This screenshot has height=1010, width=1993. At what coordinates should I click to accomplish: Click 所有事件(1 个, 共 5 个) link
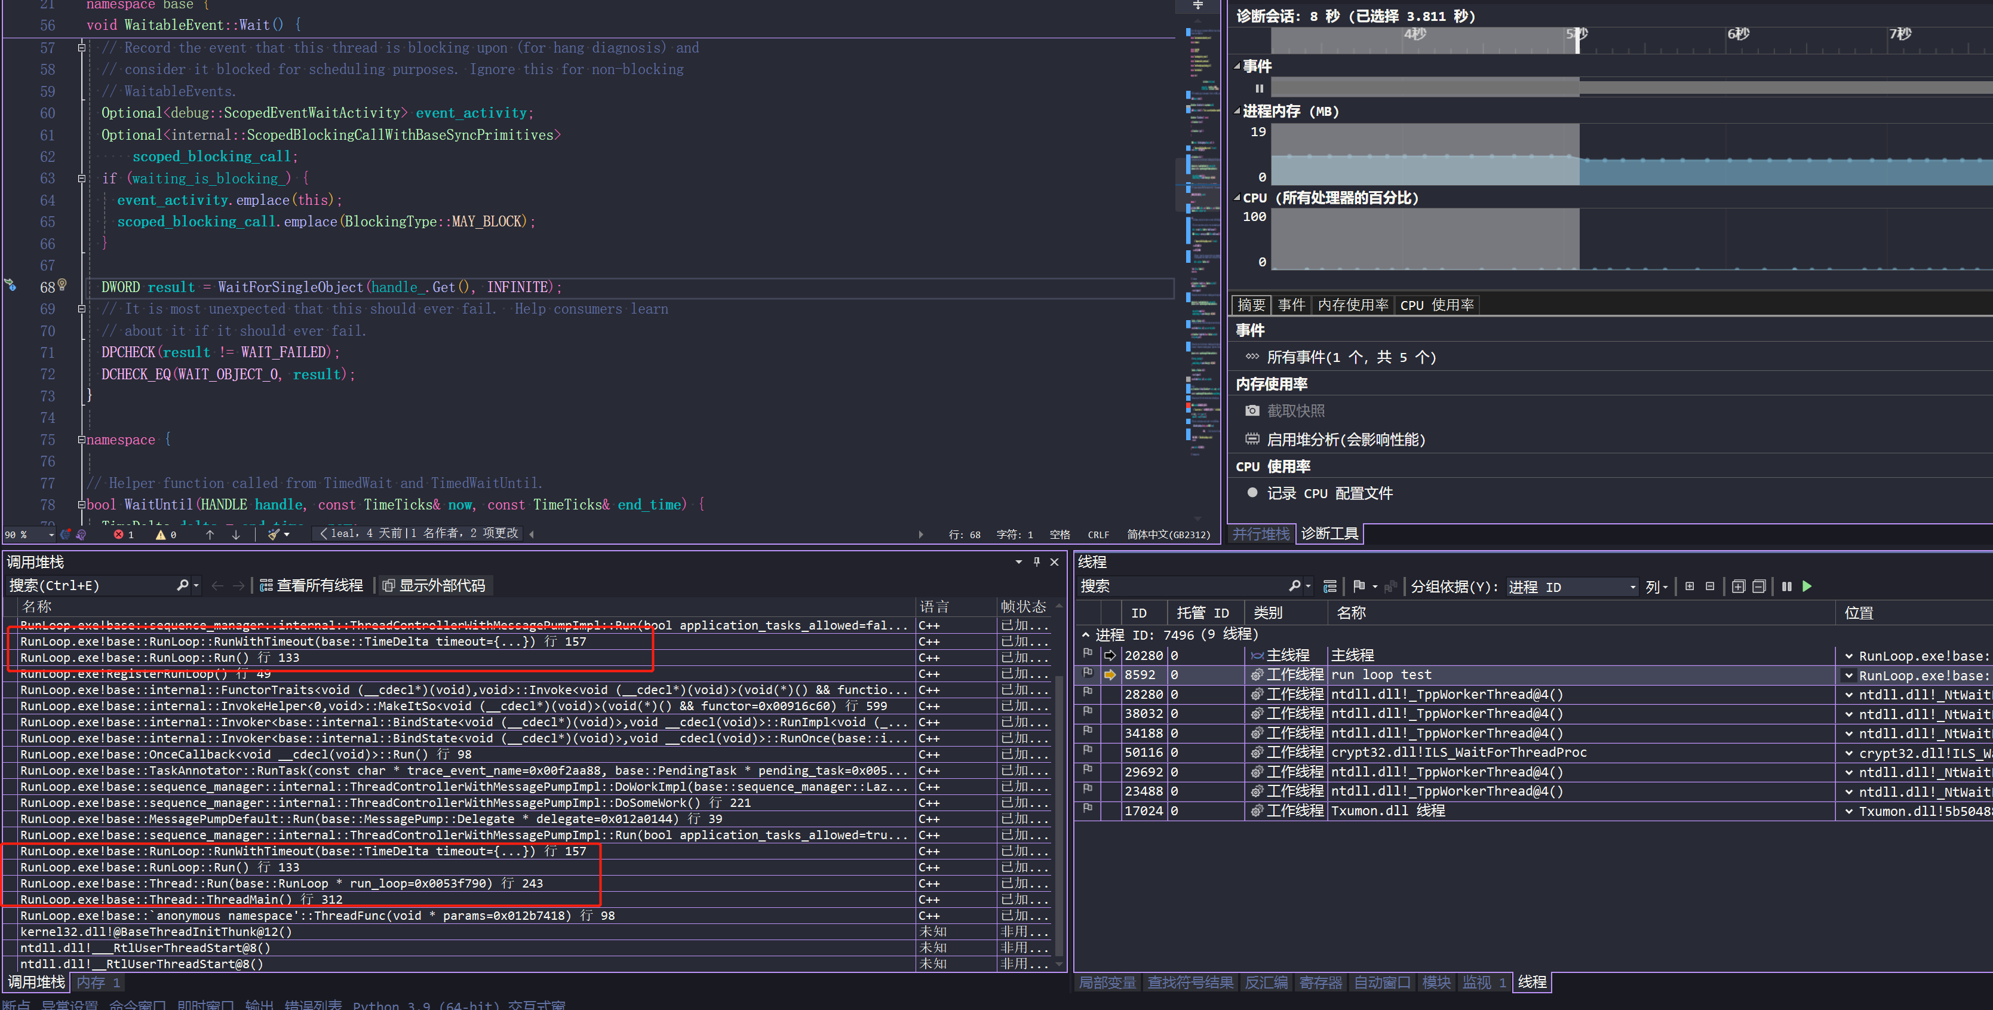click(1351, 357)
